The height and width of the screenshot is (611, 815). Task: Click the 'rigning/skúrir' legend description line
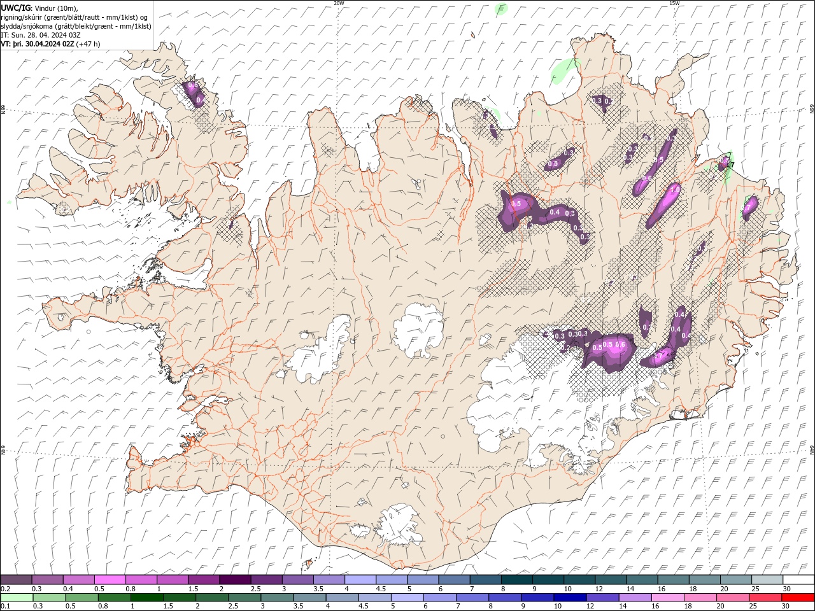[74, 17]
